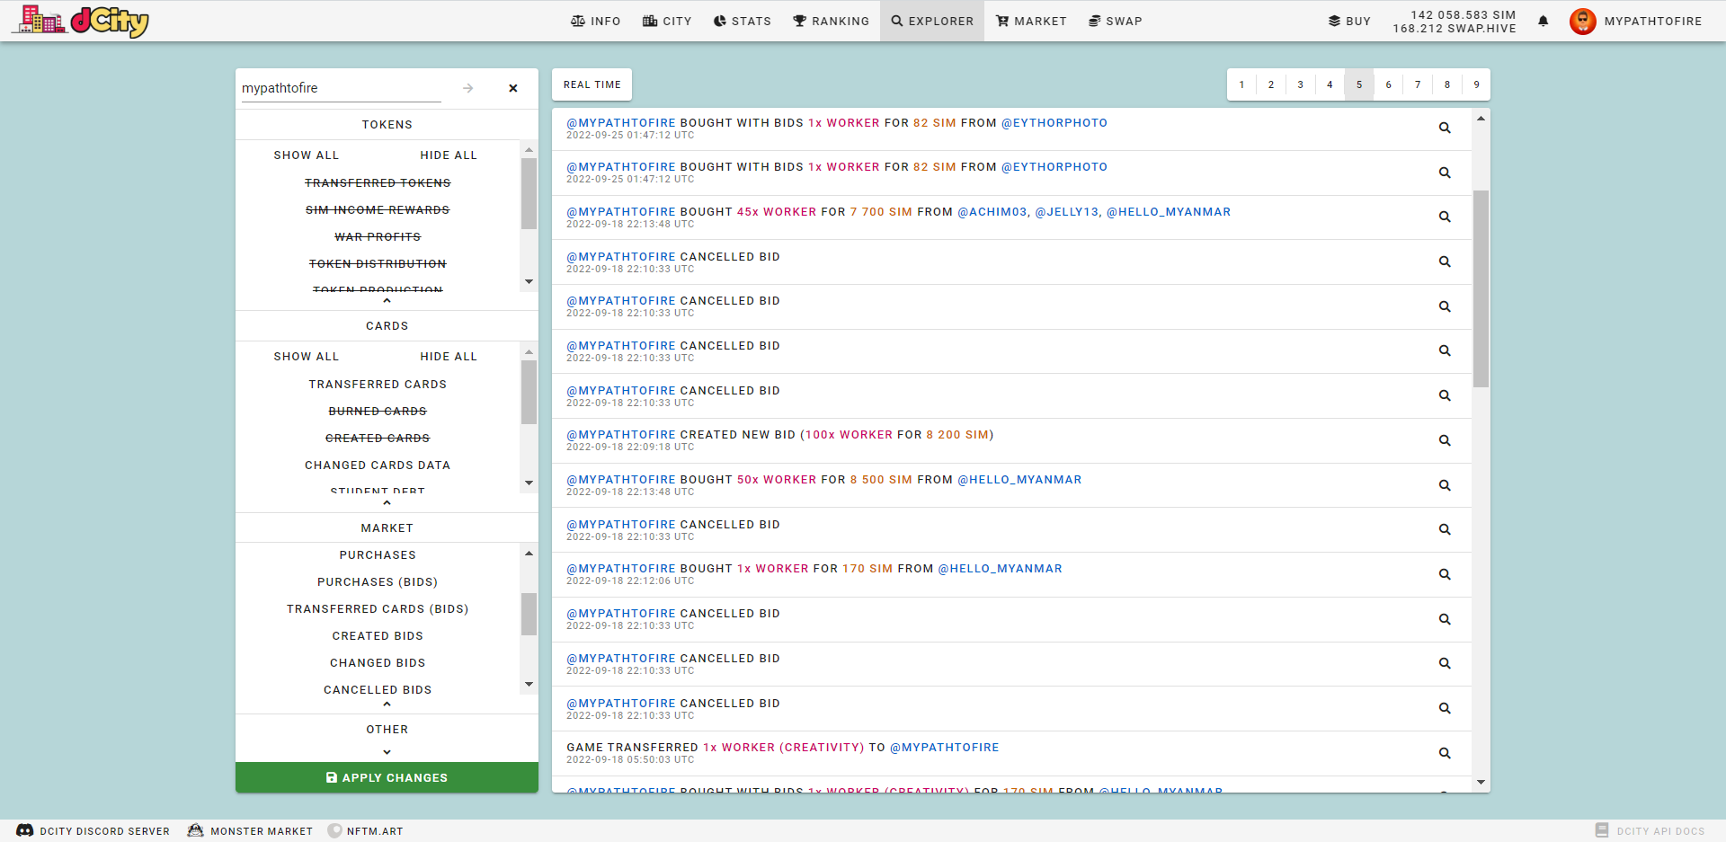Viewport: 1726px width, 842px height.
Task: Click the account search input field
Action: [342, 88]
